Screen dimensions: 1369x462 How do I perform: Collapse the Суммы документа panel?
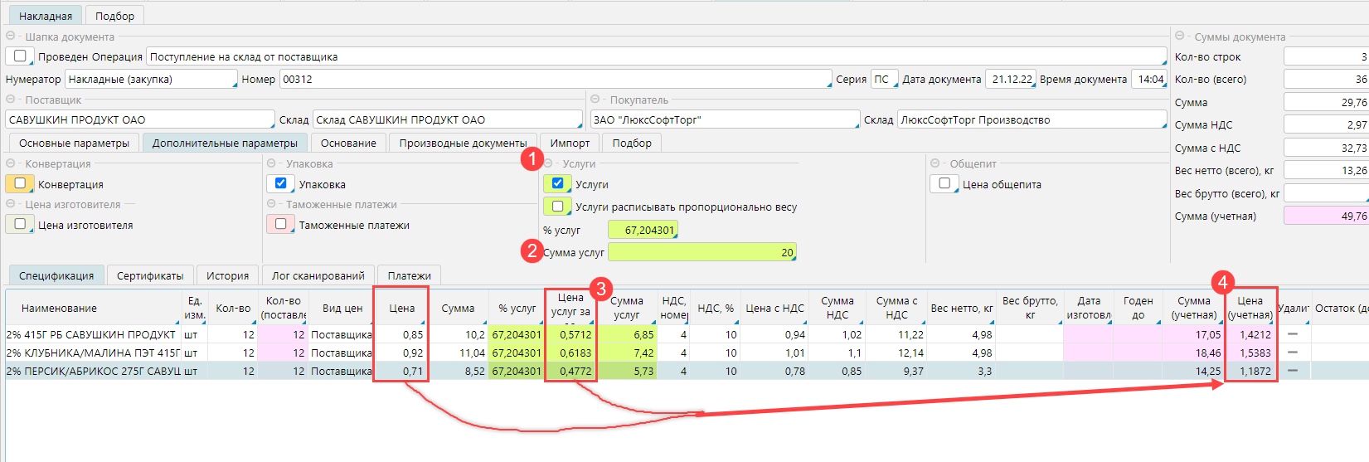click(x=1180, y=36)
